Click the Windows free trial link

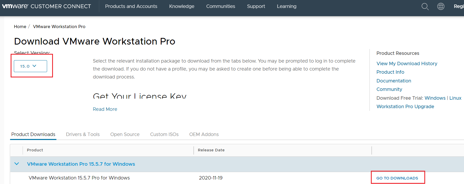(435, 98)
